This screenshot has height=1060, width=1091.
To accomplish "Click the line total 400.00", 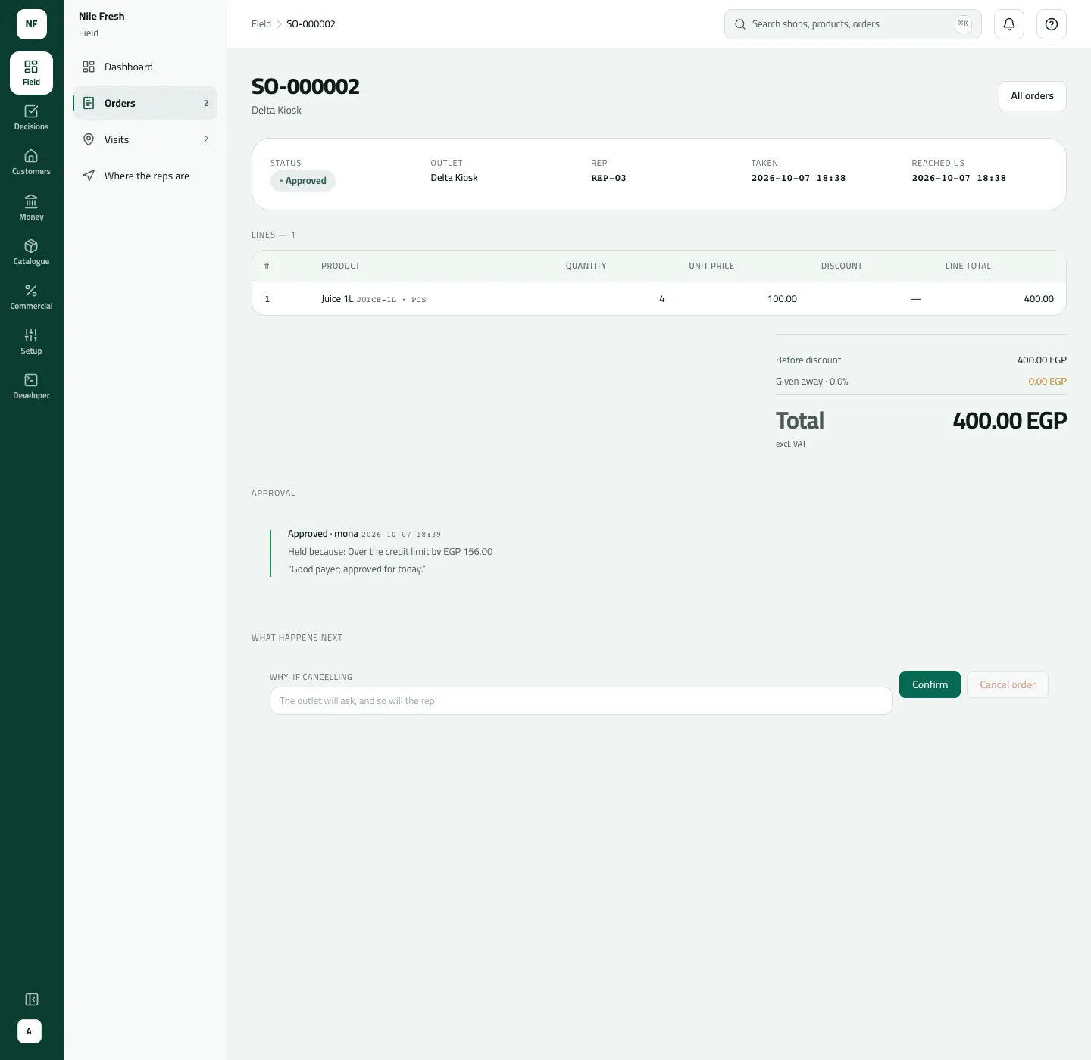I will coord(1039,299).
